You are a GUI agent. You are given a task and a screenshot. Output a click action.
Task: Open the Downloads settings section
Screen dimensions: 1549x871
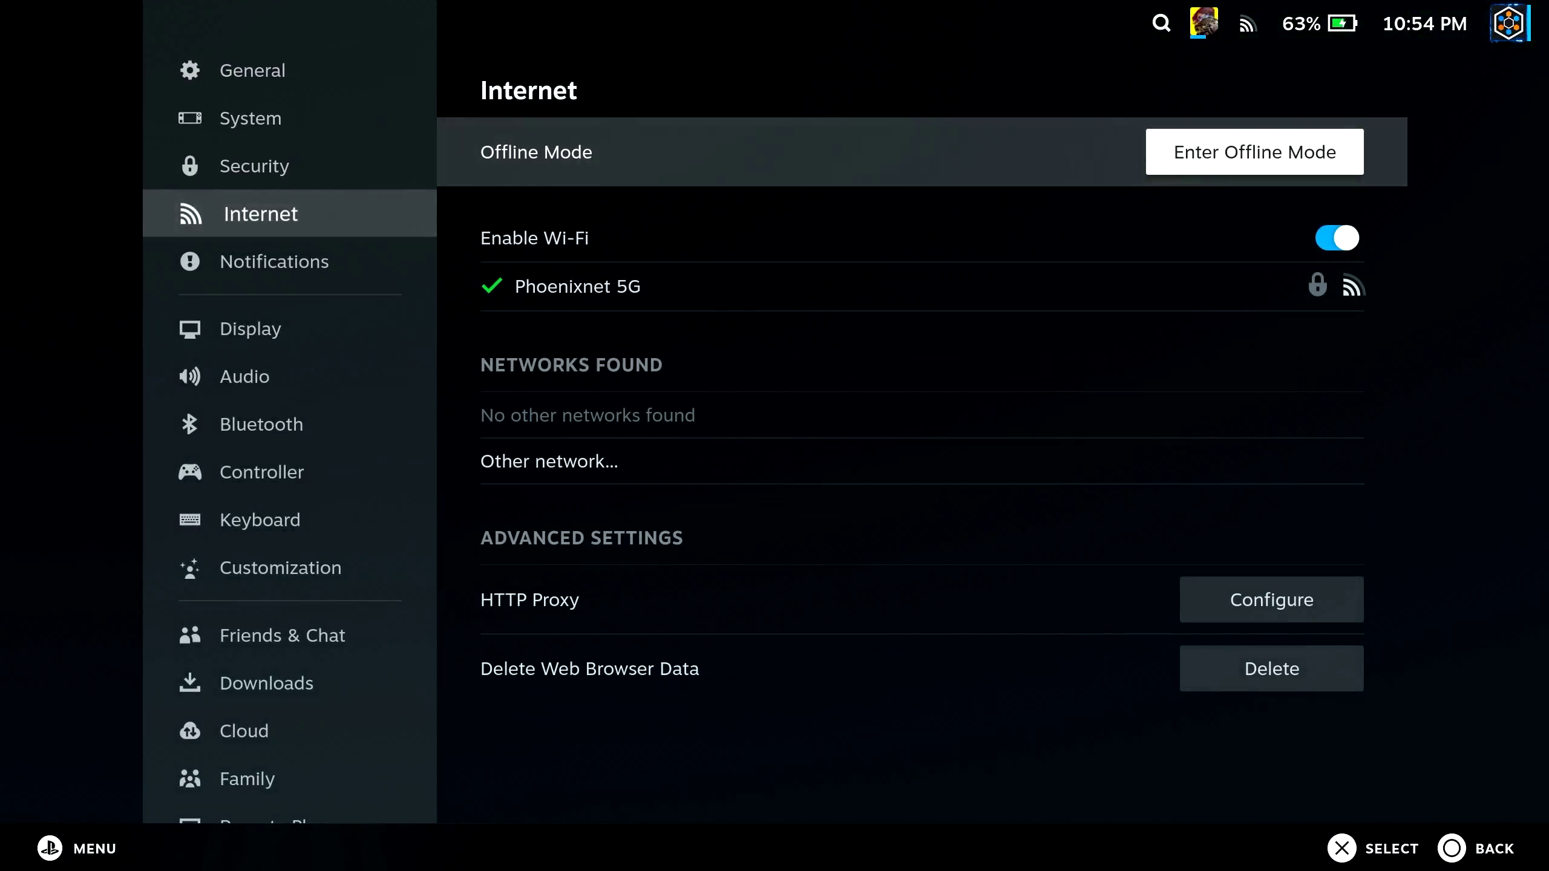(x=266, y=683)
